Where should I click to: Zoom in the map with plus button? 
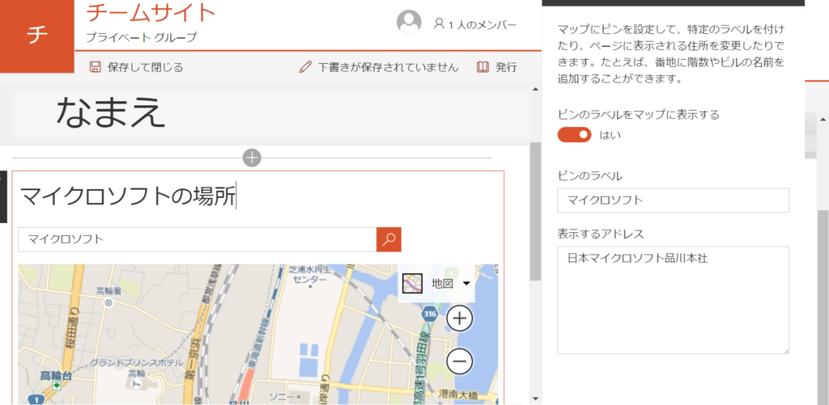tap(460, 319)
